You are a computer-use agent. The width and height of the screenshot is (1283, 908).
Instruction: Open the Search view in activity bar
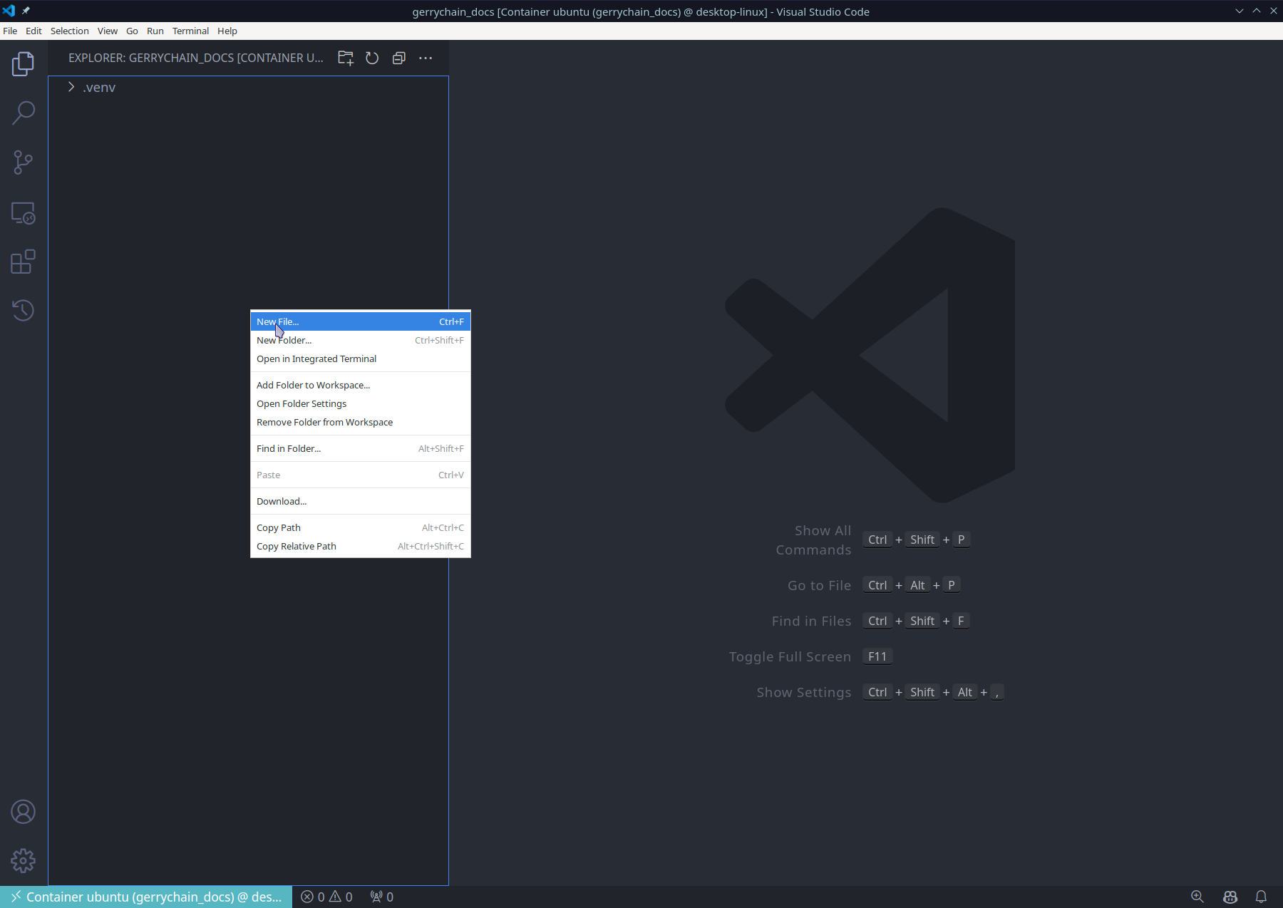point(24,113)
